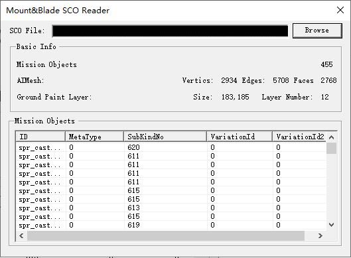Screen dimensions: 351x258
Task: Select the row with SubKindNo 619
Action: pos(171,225)
